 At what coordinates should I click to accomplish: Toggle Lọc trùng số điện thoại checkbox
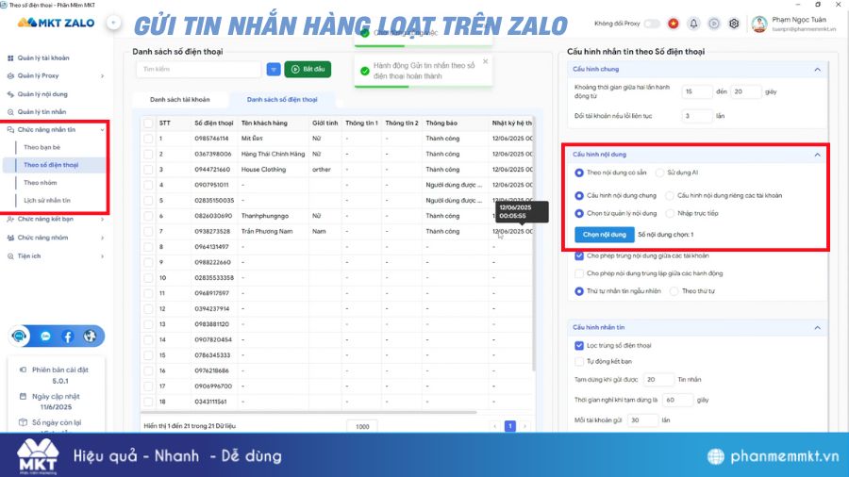click(579, 346)
